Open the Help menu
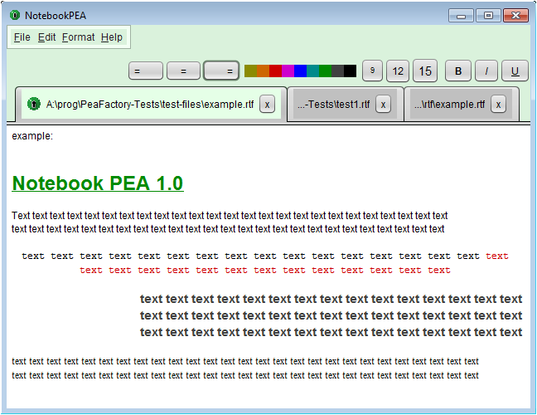Viewport: 537px width, 415px height. tap(112, 37)
